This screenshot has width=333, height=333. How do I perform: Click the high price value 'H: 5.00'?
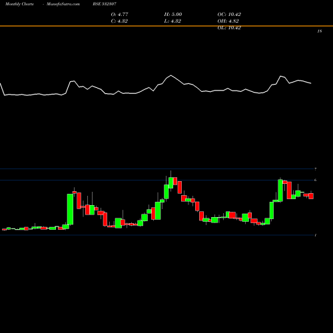[173, 15]
